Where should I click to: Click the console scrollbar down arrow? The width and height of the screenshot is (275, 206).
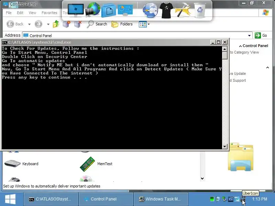(x=225, y=147)
